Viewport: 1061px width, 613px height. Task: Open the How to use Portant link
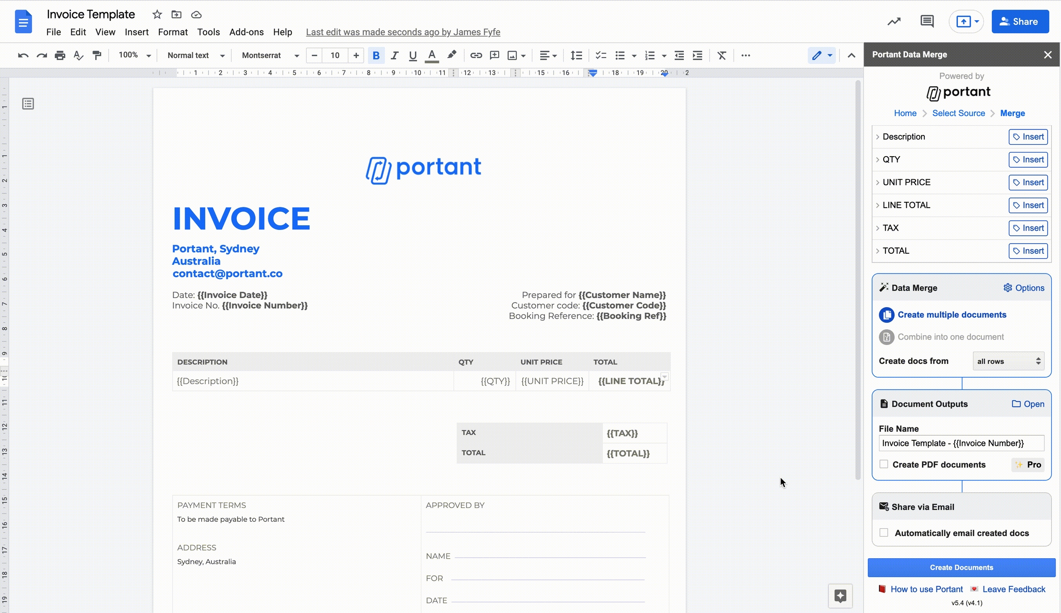[x=927, y=589]
